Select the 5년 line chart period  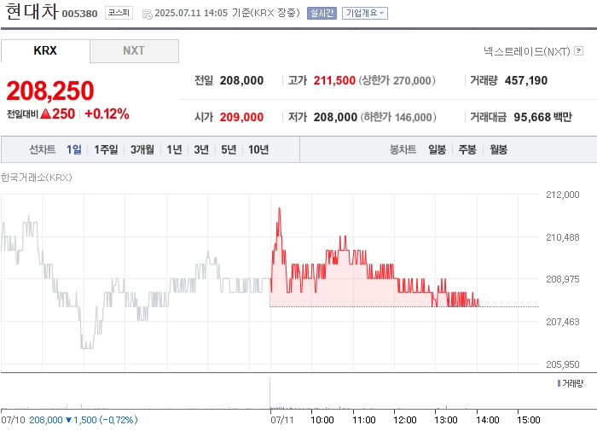229,149
